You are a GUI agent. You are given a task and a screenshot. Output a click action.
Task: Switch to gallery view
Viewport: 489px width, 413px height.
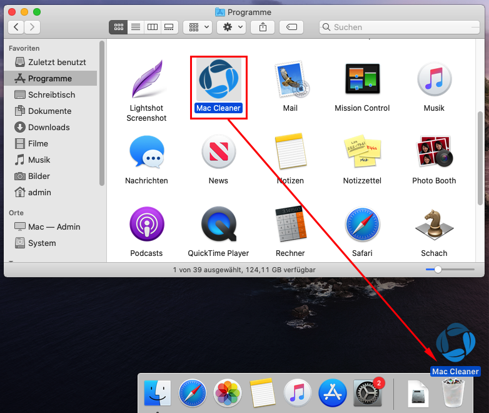[x=169, y=27]
